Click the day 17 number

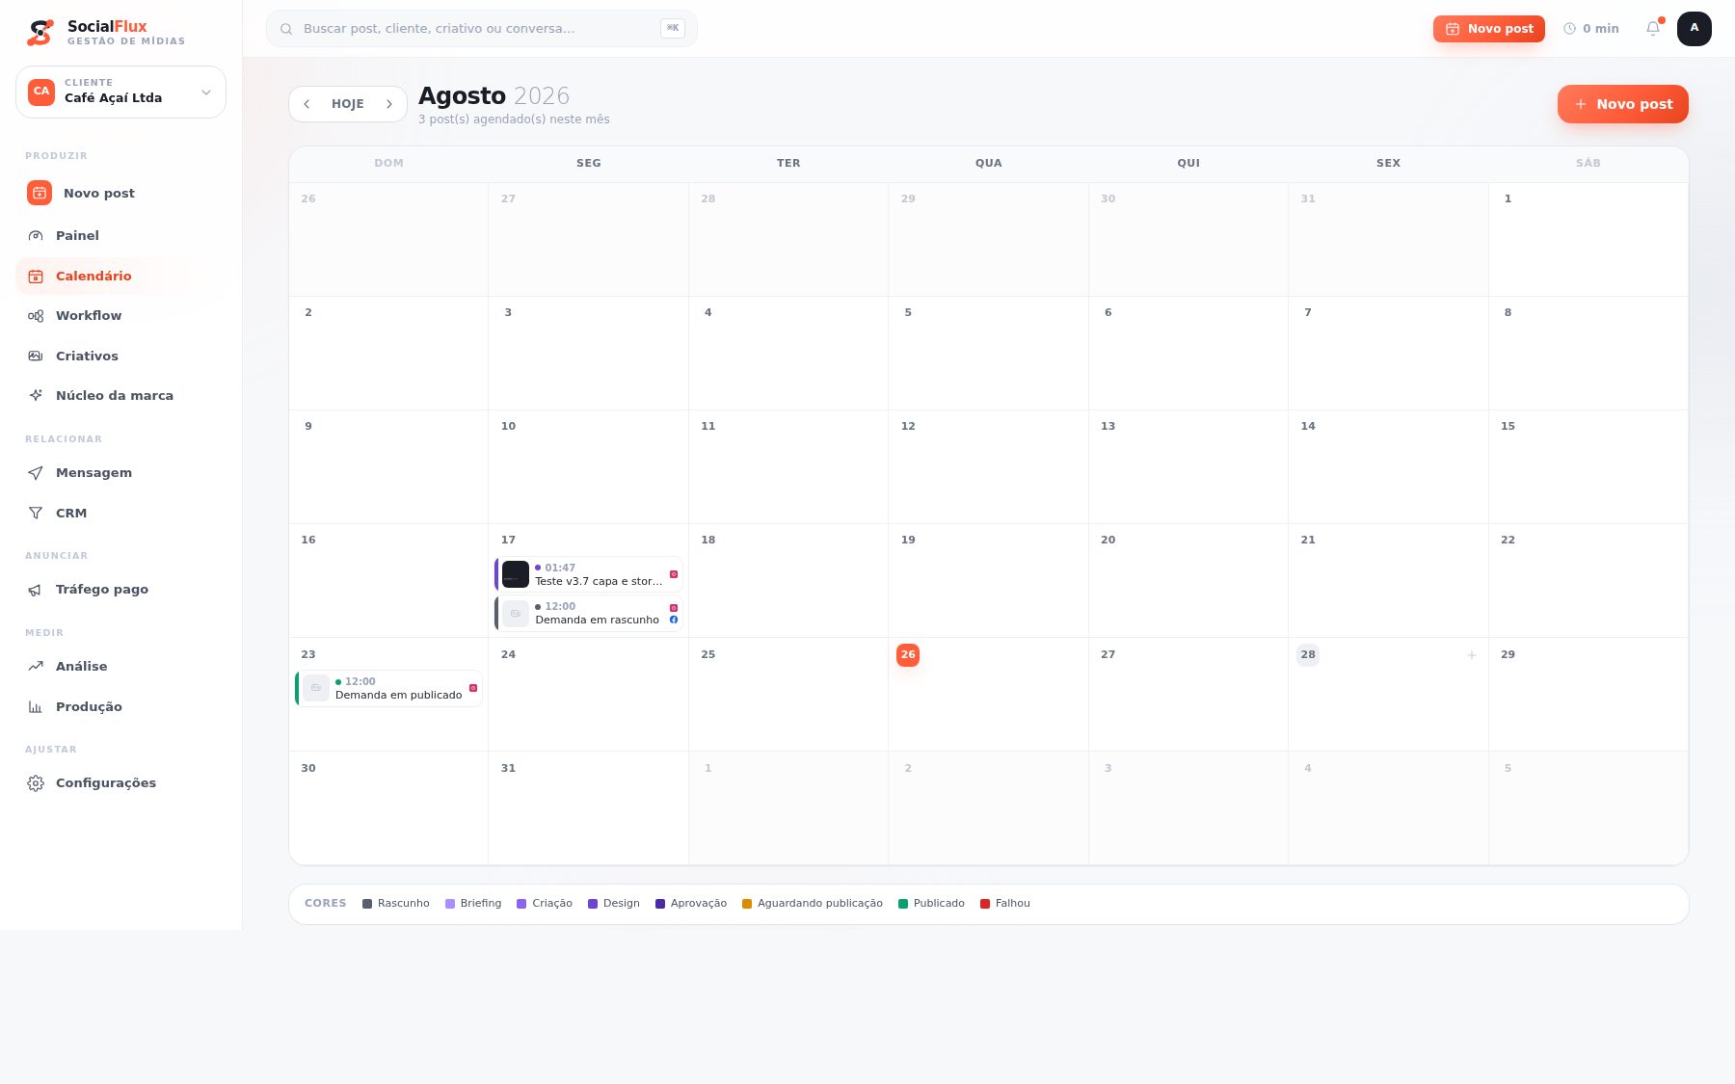tap(508, 541)
